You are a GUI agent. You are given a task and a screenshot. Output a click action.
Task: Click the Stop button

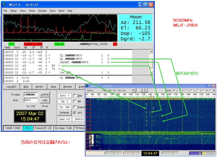pos(26,87)
